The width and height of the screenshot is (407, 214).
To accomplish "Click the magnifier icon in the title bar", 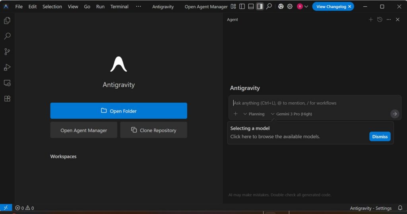I will pos(269,6).
